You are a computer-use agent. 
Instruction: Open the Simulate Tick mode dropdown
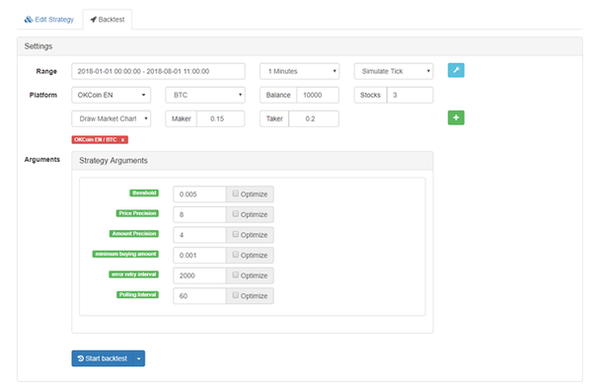pyautogui.click(x=394, y=71)
